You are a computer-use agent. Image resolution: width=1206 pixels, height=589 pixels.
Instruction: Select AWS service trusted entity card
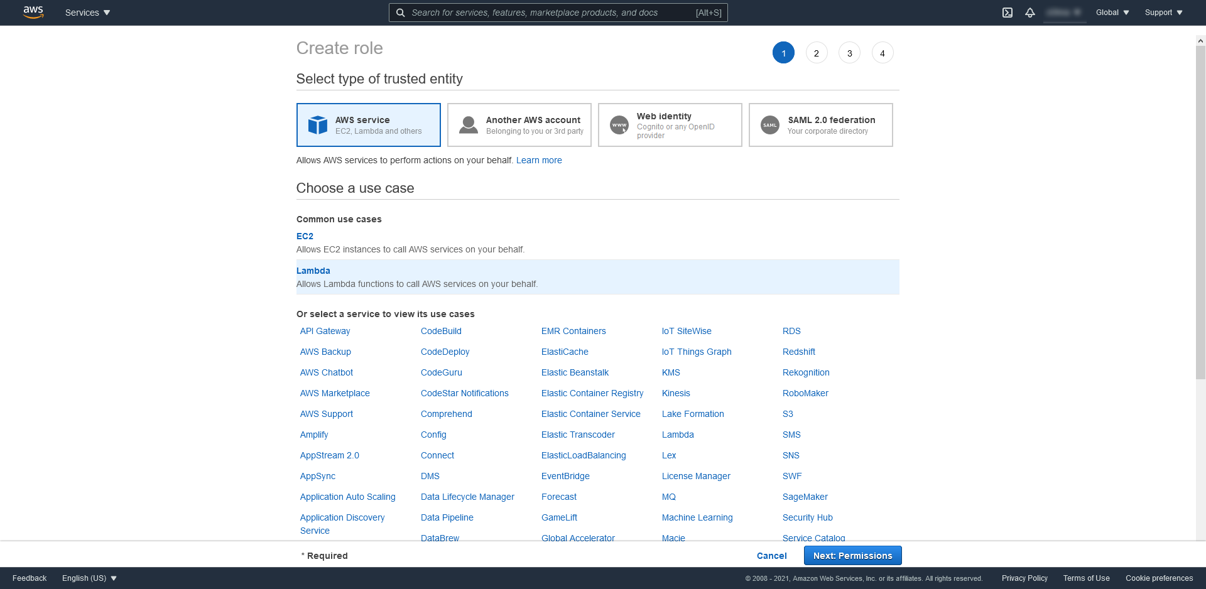click(369, 125)
